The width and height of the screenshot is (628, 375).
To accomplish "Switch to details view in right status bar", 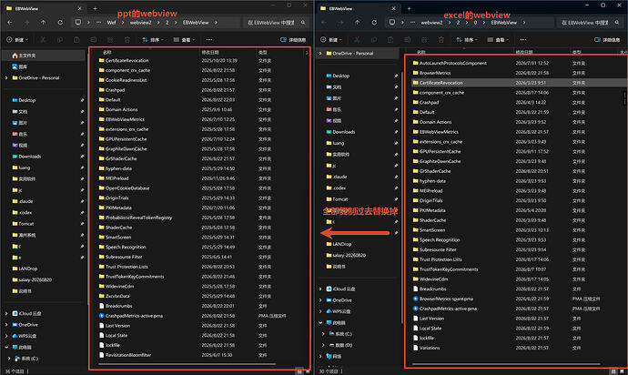I will 613,371.
